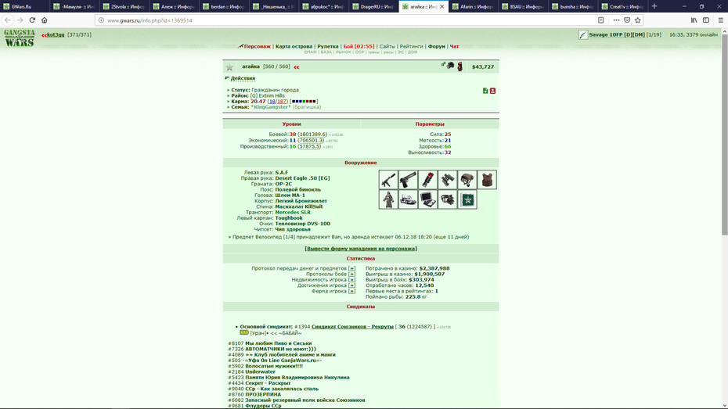Click the green add-friend document icon
Viewport: 728px width, 409px height.
click(485, 91)
